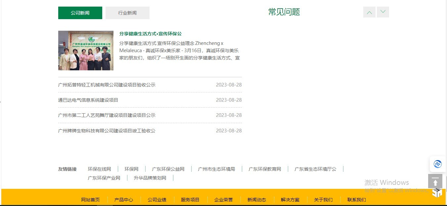Visit the 升华品牌策划网 friendly link
Screen dimensions: 447x206
[150, 178]
